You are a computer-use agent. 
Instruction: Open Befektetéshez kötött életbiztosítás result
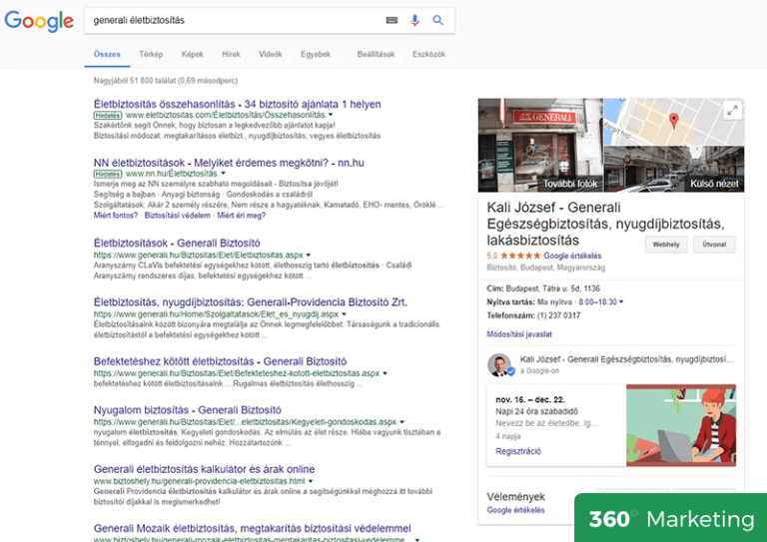click(220, 361)
